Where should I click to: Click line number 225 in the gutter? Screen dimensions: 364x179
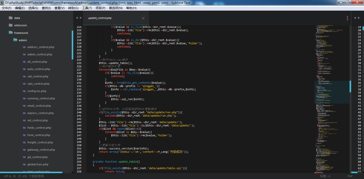pyautogui.click(x=79, y=63)
